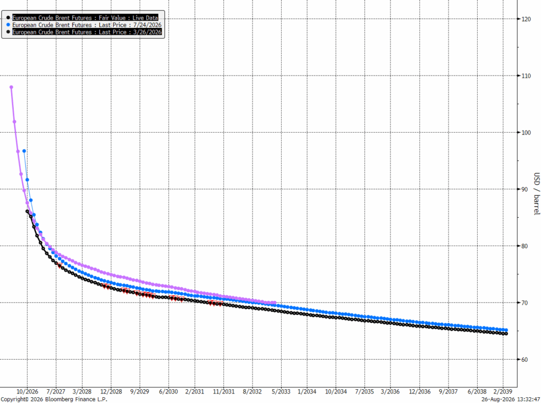Click the 2/2039 date axis label
Screen dimensions: 541x403
[503, 391]
